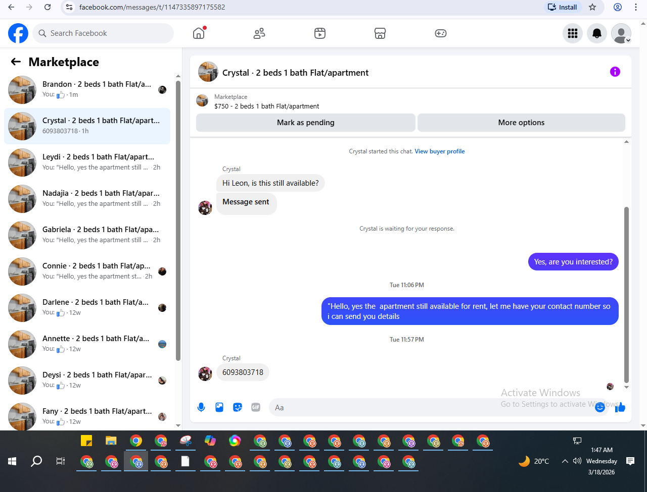Click the address bar URL
The width and height of the screenshot is (647, 492).
click(152, 7)
